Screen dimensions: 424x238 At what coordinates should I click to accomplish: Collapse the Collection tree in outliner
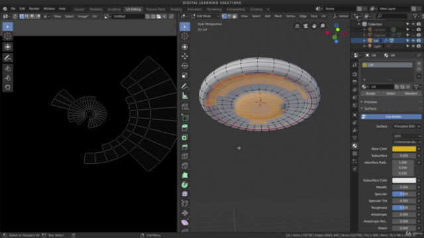(359, 24)
